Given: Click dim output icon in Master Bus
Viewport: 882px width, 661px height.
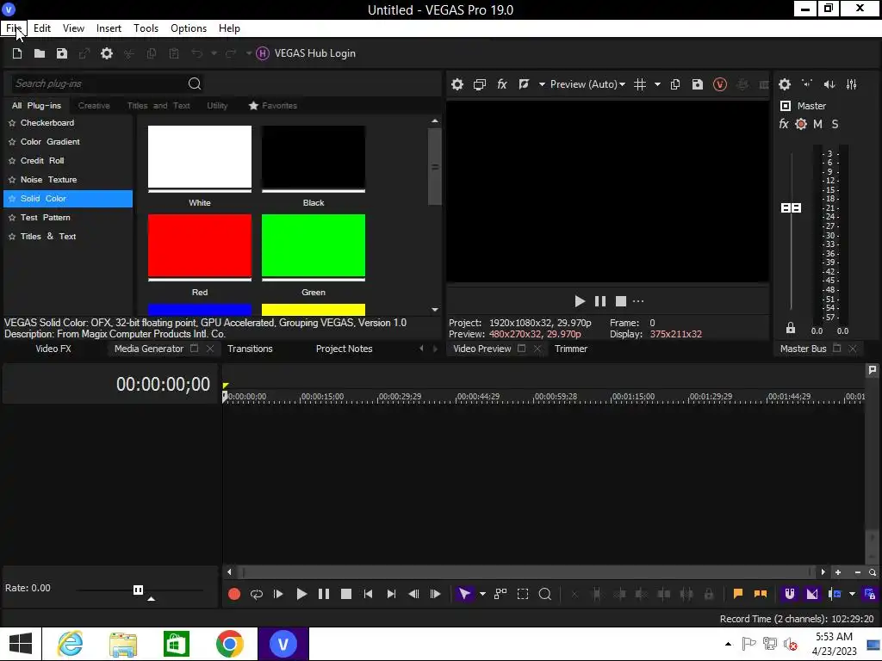Looking at the screenshot, I should coord(829,84).
